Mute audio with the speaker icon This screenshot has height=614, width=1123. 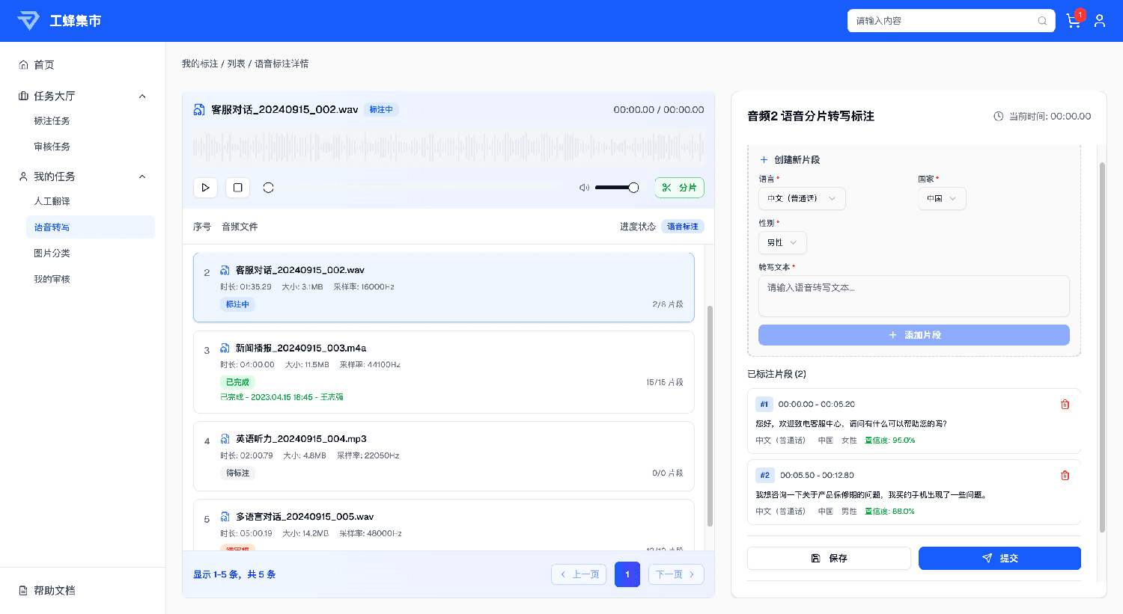pos(584,188)
